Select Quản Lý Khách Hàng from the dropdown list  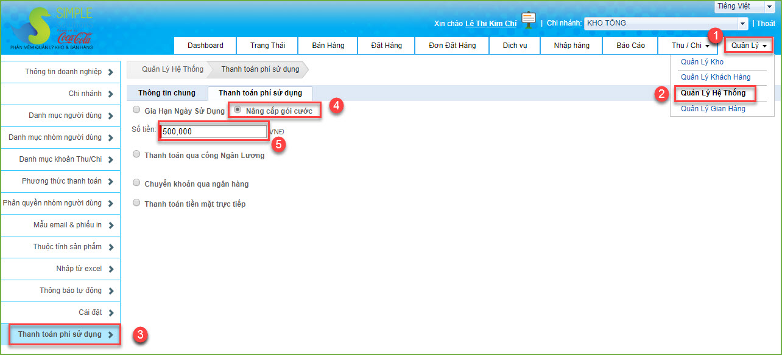[715, 77]
